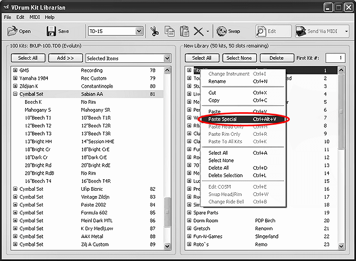Open the MIDI menu
The image size is (356, 261).
click(x=35, y=17)
